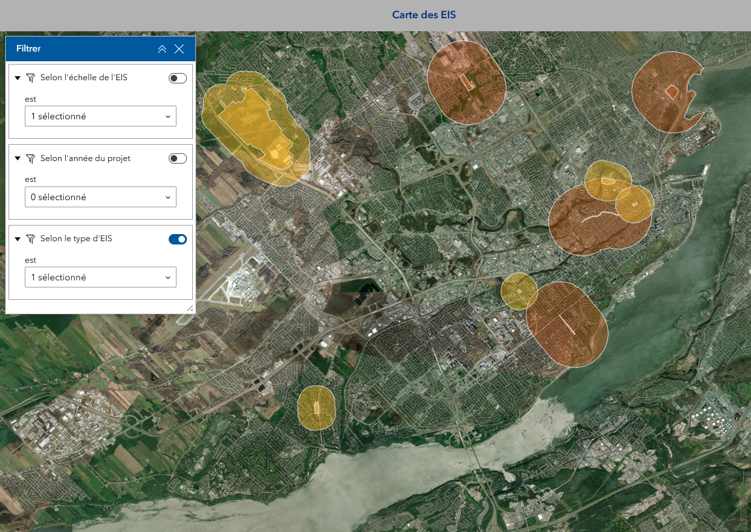Close the Filtrer panel
The height and width of the screenshot is (532, 751).
pos(179,49)
